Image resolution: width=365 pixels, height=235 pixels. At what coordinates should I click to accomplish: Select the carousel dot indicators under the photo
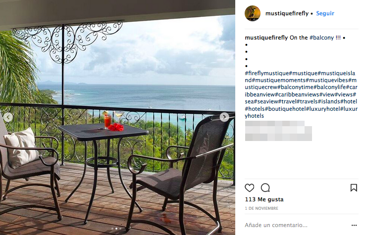(x=116, y=229)
